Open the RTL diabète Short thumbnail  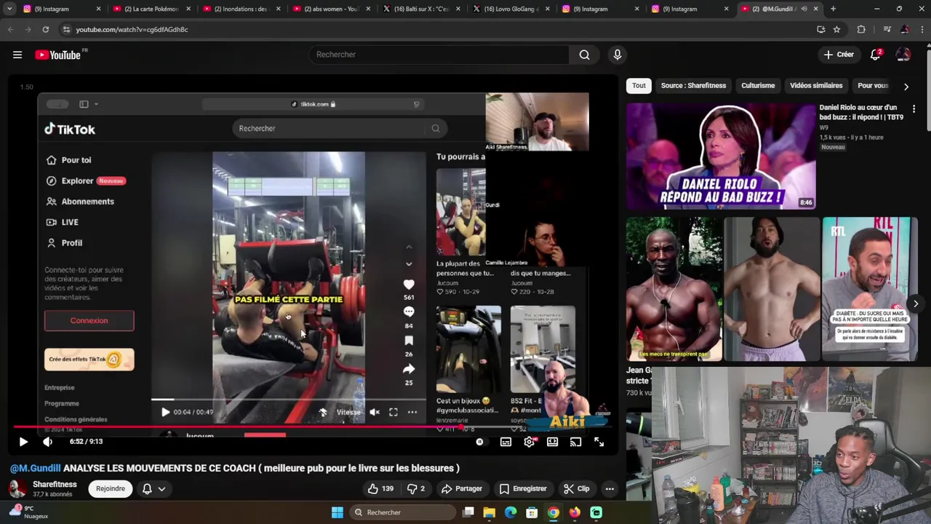(870, 289)
